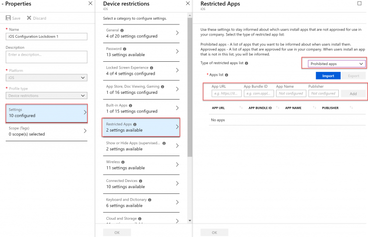Click scrollbar up arrow in Device restrictions
This screenshot has height=237, width=368.
(x=190, y=15)
